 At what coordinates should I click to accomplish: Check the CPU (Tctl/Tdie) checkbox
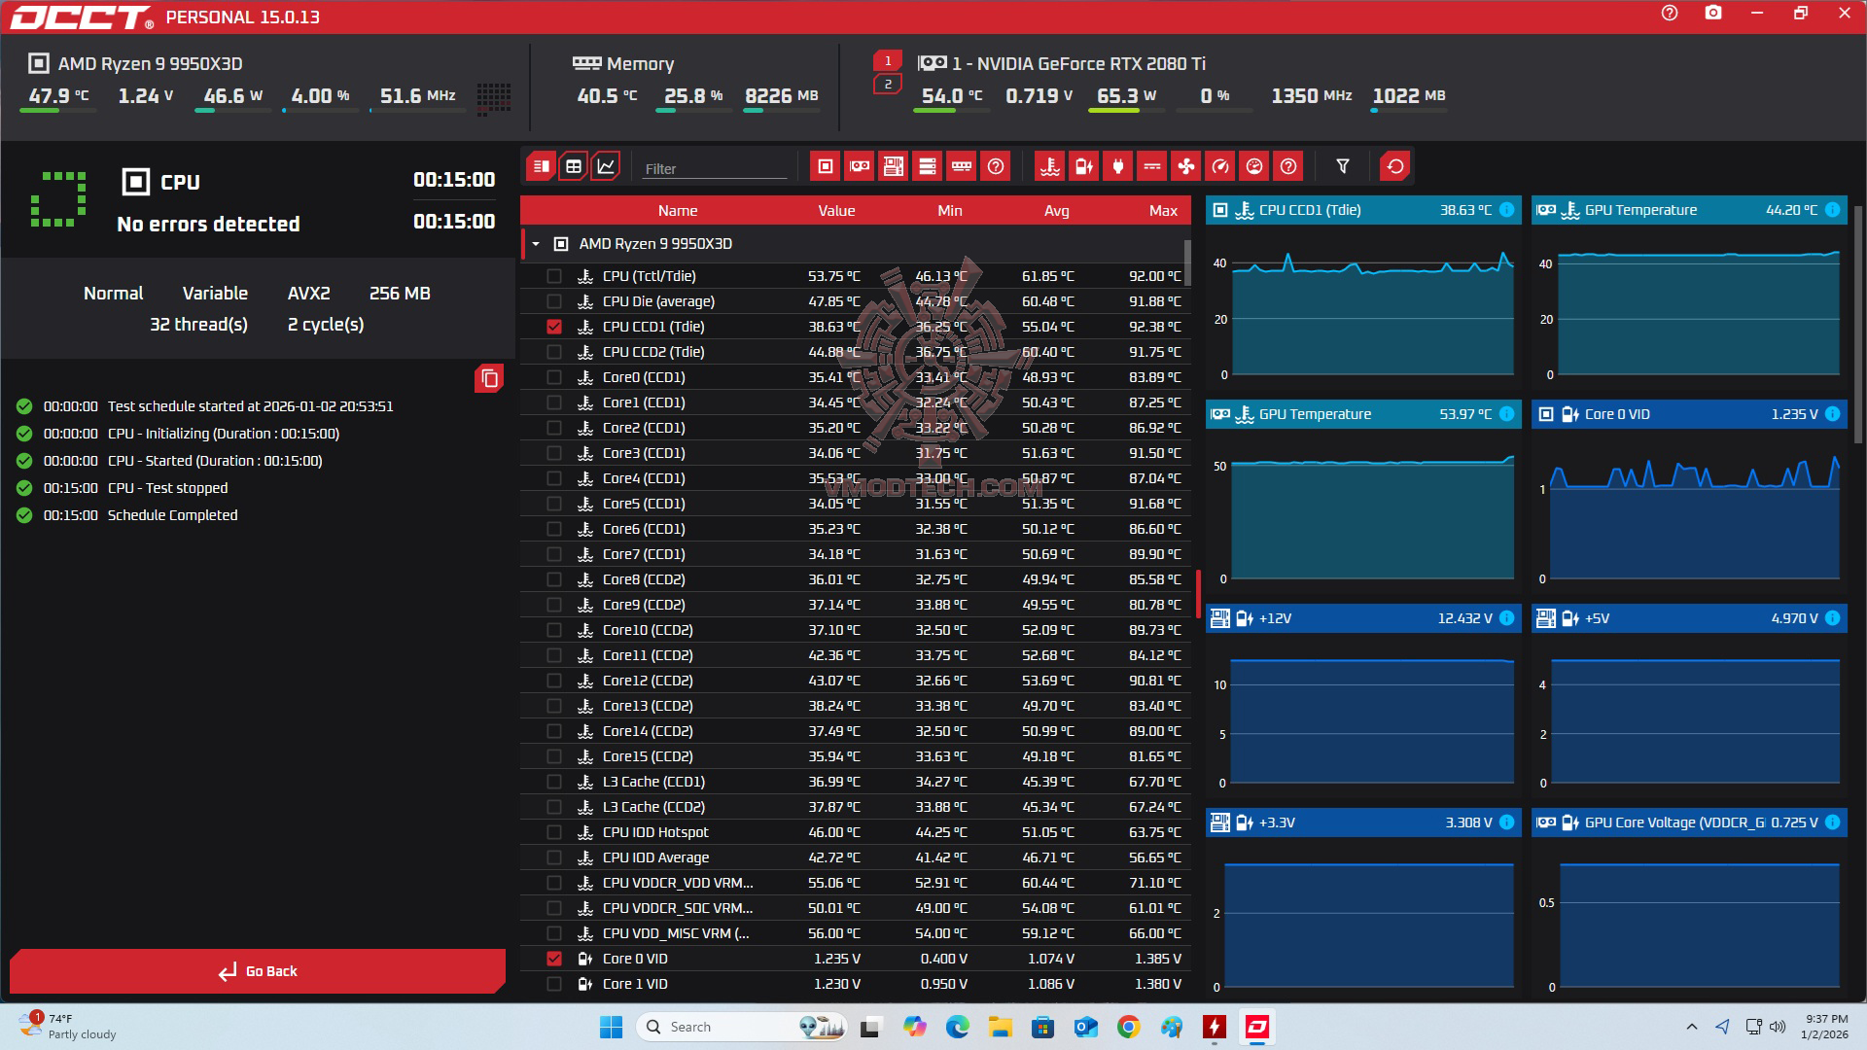[554, 276]
